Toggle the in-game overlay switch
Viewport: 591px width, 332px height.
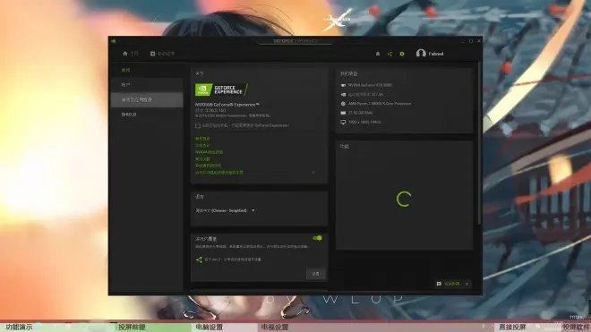point(317,238)
